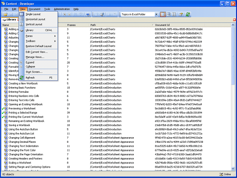Click the scrollbar down arrow
The height and width of the screenshot is (178, 237).
tap(233, 168)
